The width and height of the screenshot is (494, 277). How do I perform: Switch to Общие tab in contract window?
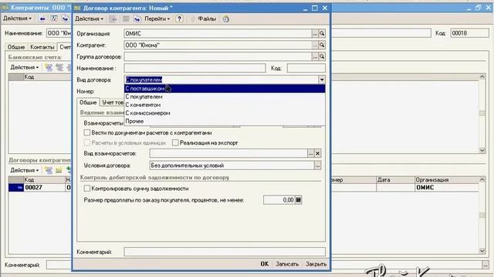pyautogui.click(x=88, y=102)
